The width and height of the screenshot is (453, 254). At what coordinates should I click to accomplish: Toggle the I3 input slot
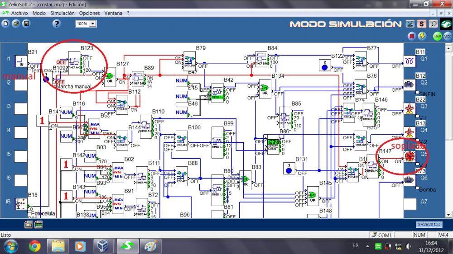[x=21, y=109]
